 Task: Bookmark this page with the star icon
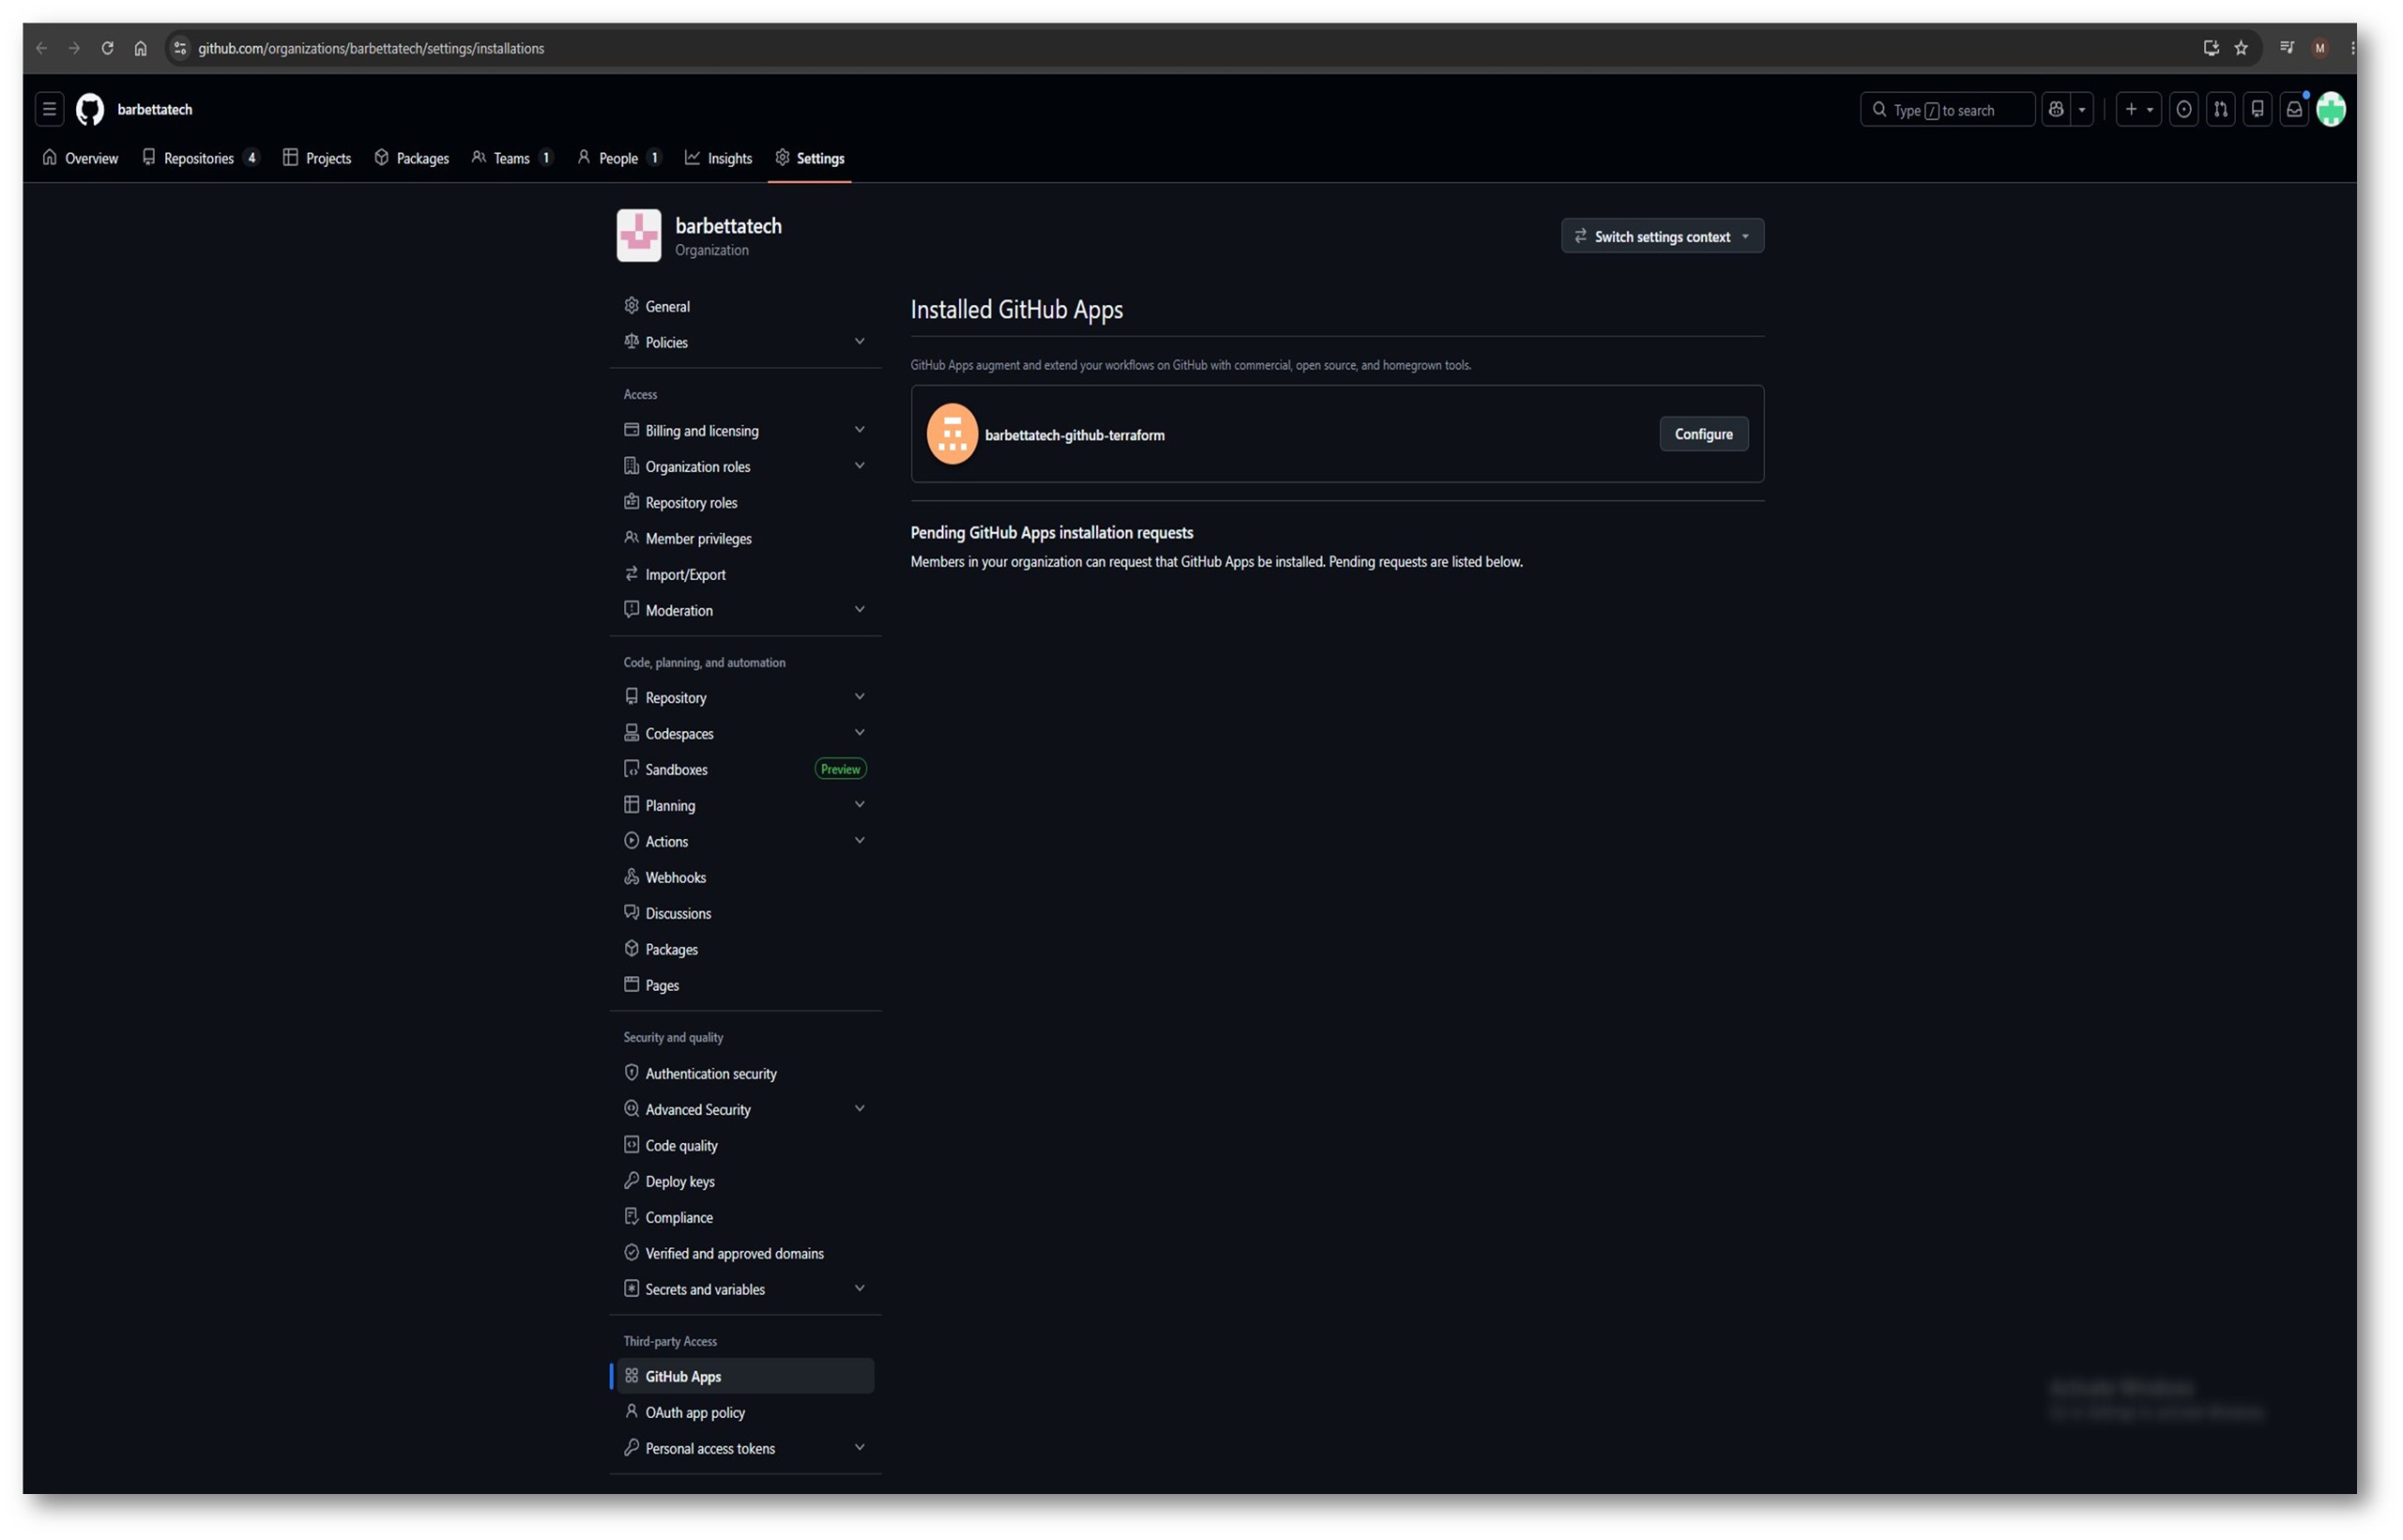2241,48
